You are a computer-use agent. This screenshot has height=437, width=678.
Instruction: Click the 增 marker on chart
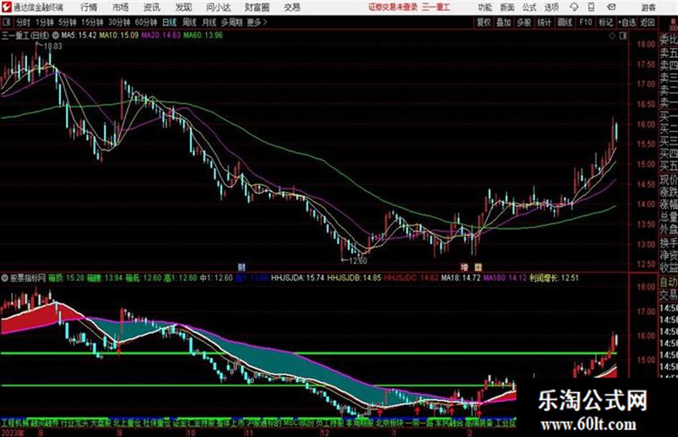pyautogui.click(x=464, y=267)
